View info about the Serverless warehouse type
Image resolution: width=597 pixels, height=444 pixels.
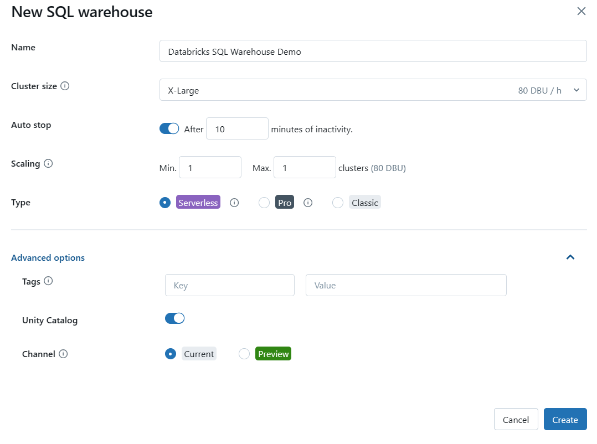tap(234, 202)
